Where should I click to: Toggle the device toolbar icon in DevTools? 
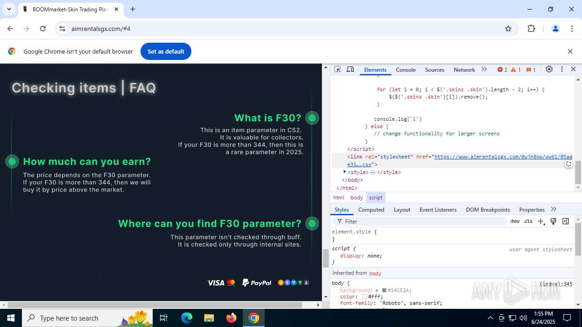[x=350, y=69]
